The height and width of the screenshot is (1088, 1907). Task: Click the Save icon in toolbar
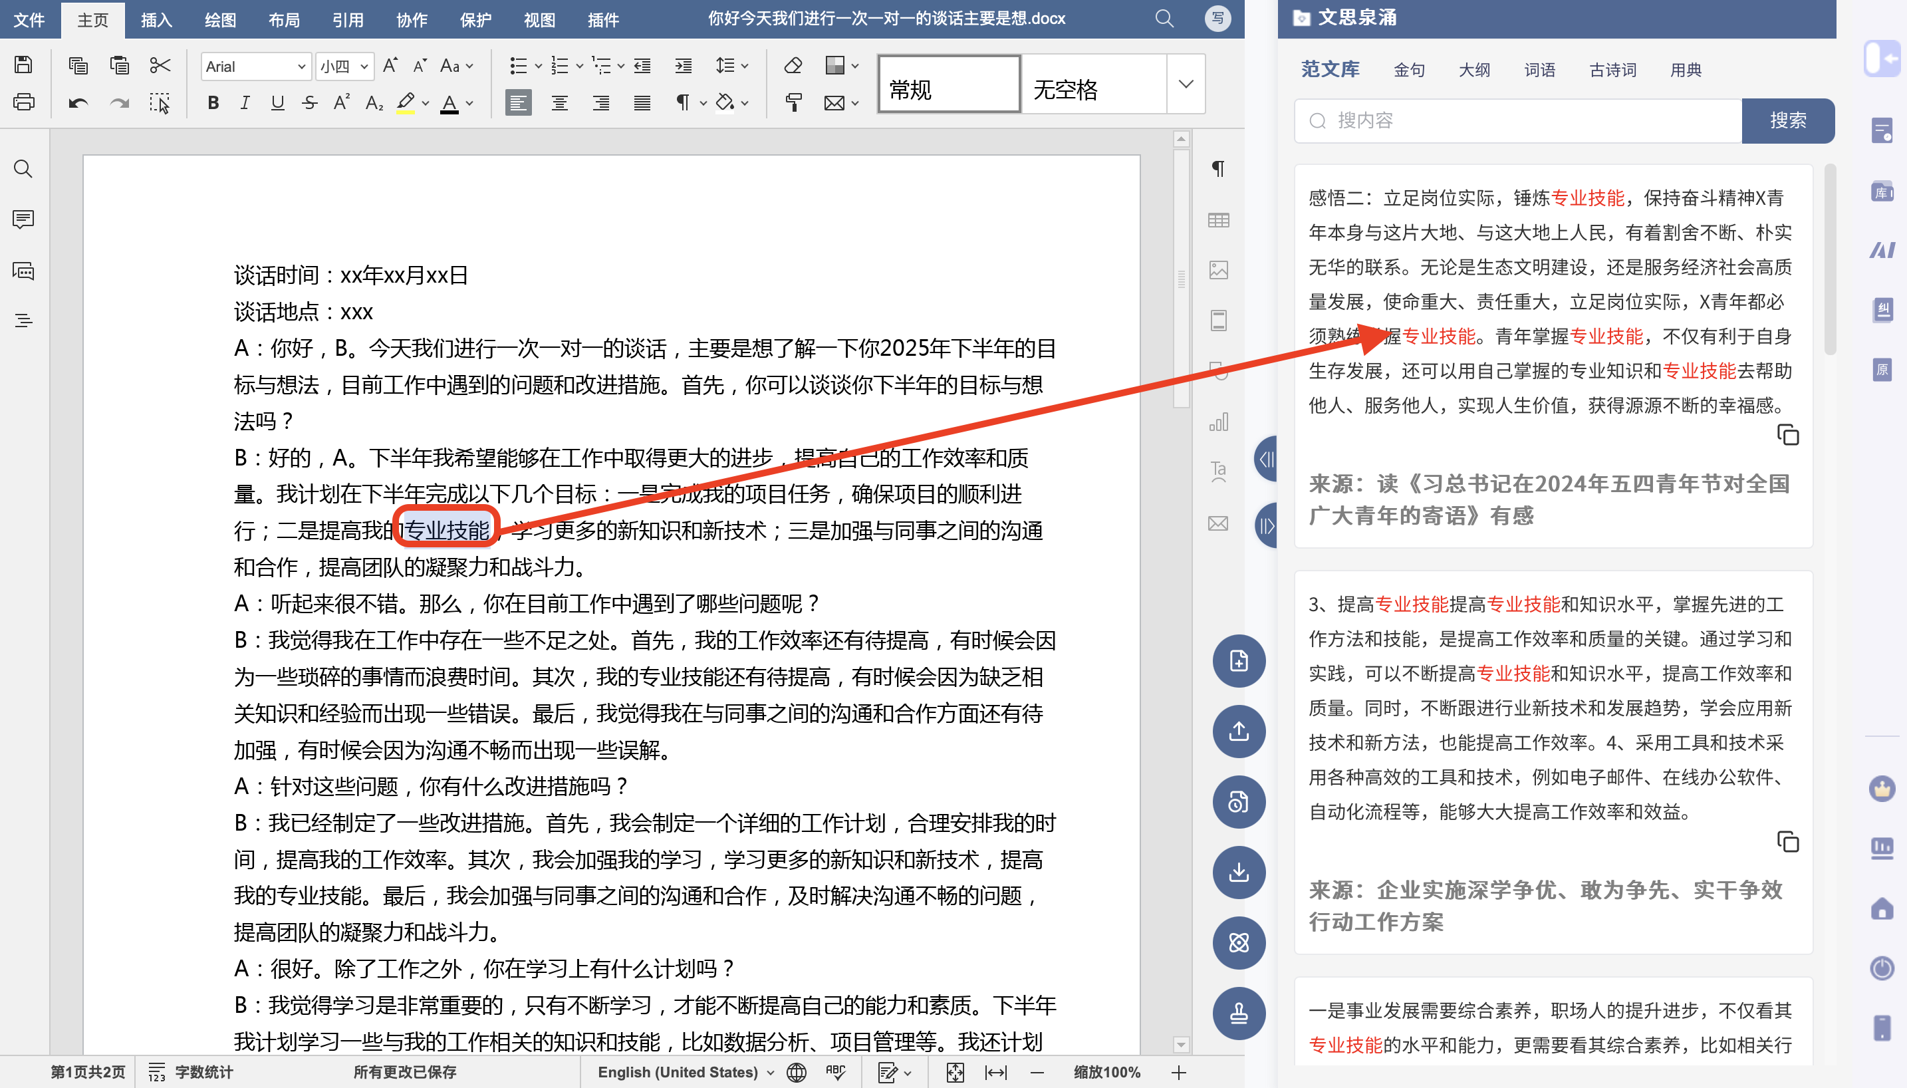coord(23,65)
